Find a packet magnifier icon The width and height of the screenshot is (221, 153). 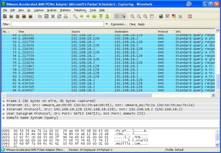pos(75,16)
